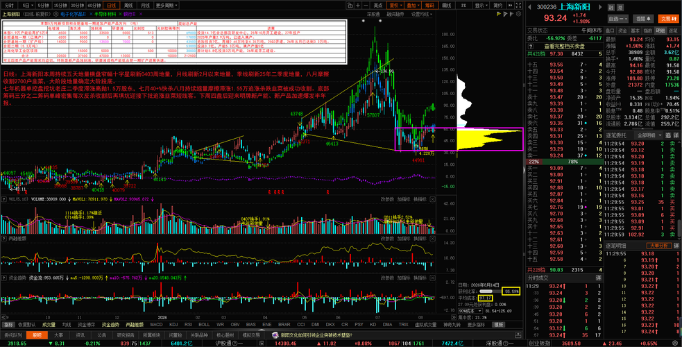Zoom in chart with plus icon
The height and width of the screenshot is (347, 682).
pos(357,6)
